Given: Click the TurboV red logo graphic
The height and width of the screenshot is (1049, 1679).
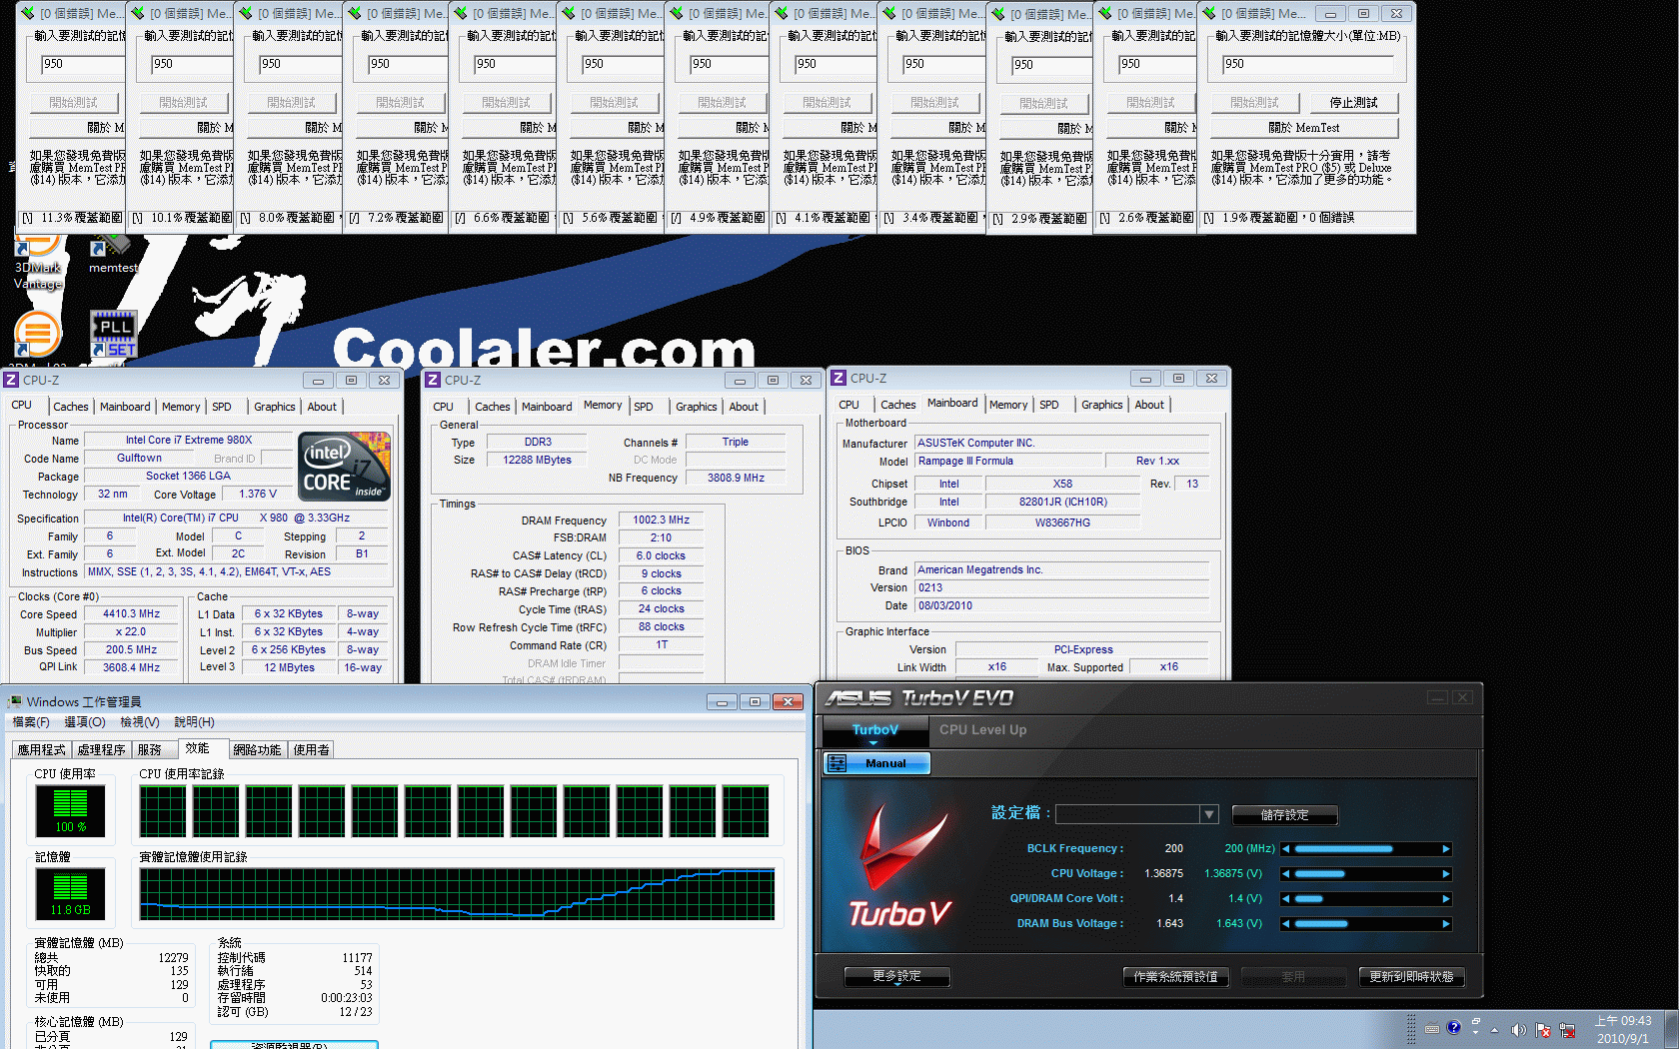Looking at the screenshot, I should click(899, 864).
